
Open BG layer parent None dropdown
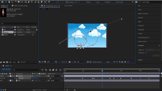click(x=55, y=81)
